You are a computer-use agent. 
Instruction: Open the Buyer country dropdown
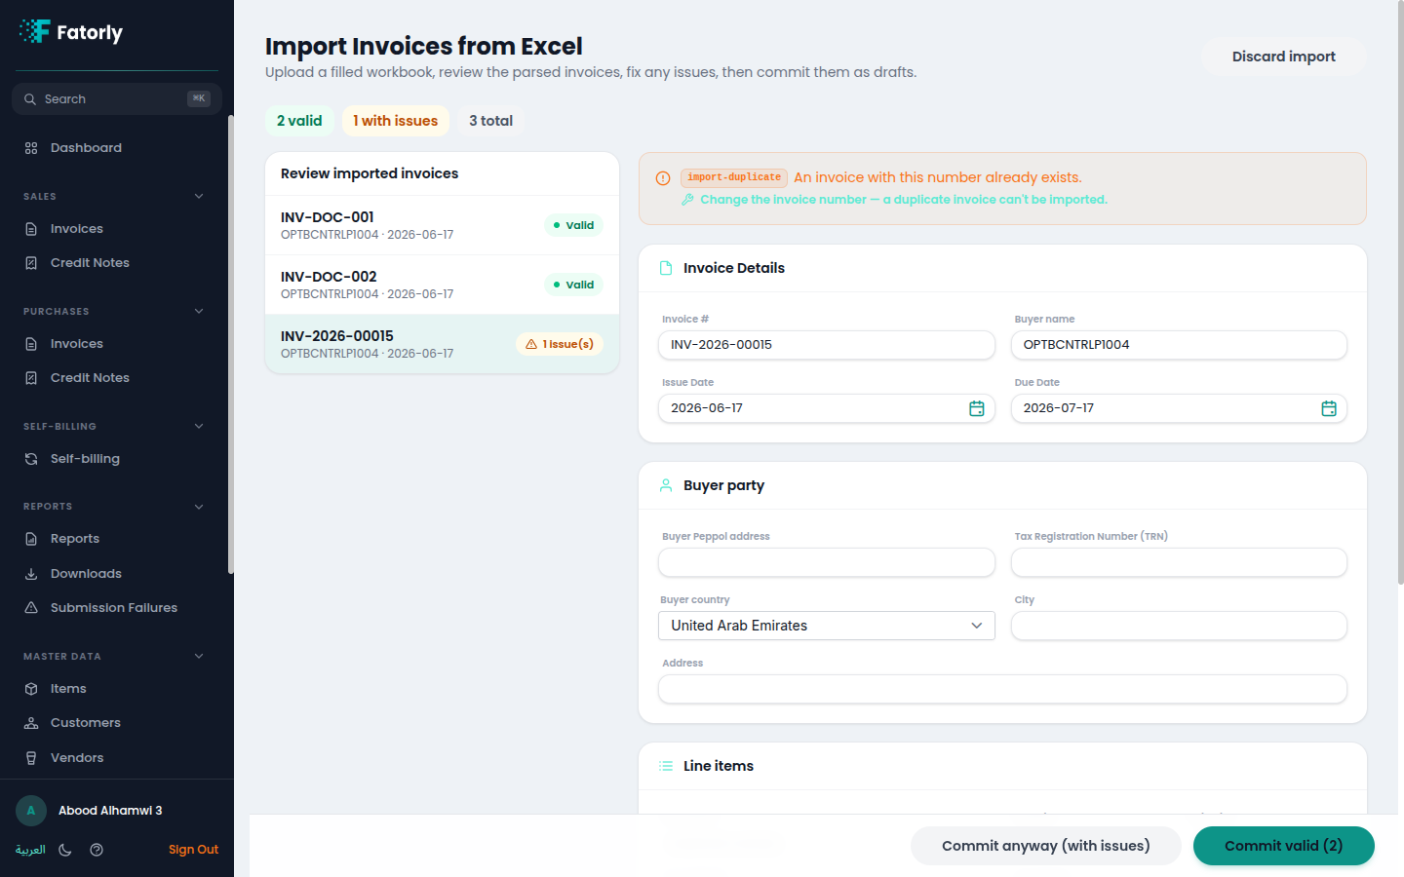click(827, 626)
